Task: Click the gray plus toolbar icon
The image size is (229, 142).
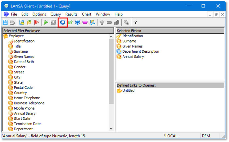Action: pyautogui.click(x=102, y=22)
